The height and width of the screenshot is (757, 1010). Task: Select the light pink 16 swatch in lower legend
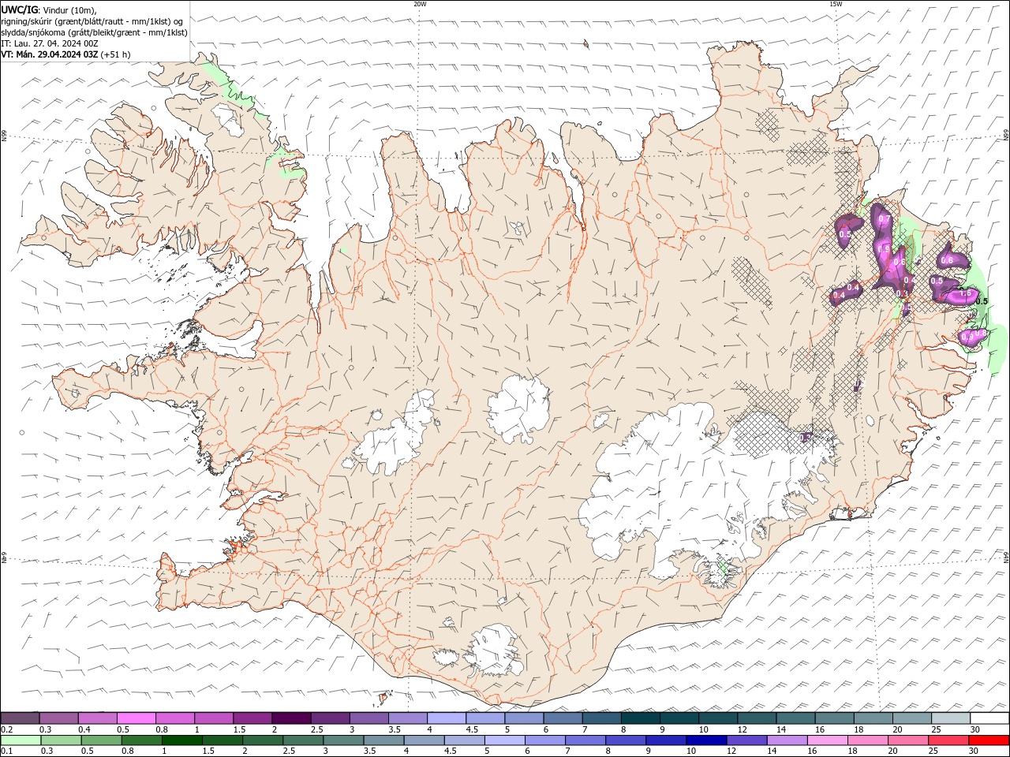[827, 740]
